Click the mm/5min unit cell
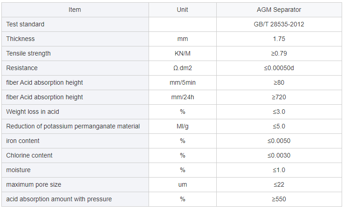 182,82
